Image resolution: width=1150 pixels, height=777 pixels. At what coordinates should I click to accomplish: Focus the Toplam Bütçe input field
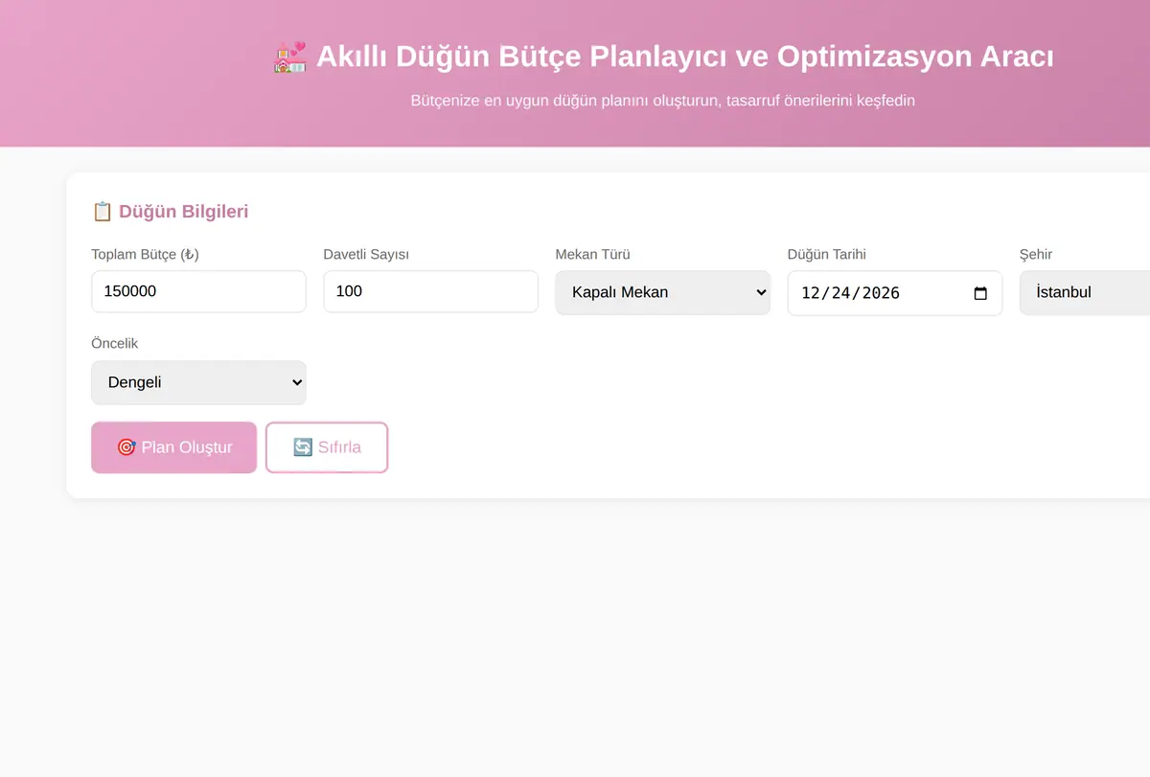coord(198,291)
